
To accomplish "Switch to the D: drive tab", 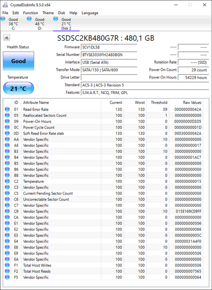I will pyautogui.click(x=40, y=24).
